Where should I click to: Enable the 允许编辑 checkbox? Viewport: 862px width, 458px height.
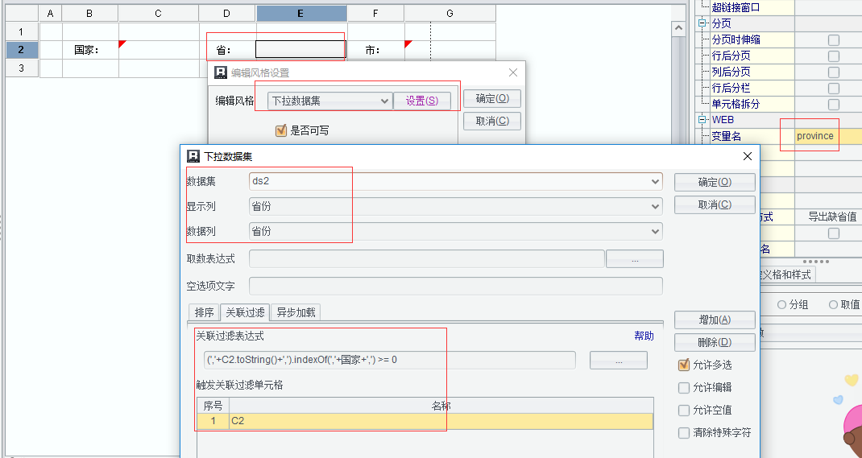click(x=684, y=388)
